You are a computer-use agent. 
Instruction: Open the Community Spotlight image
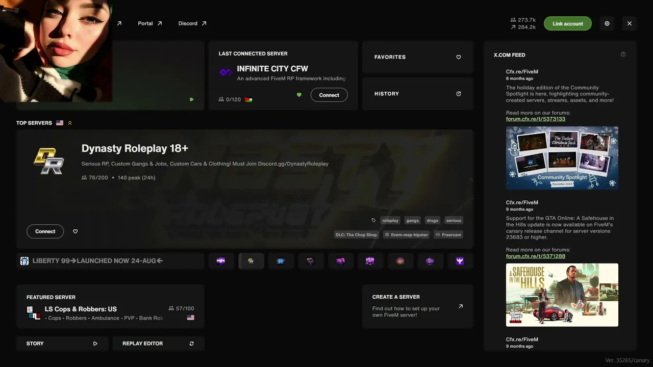(x=562, y=158)
